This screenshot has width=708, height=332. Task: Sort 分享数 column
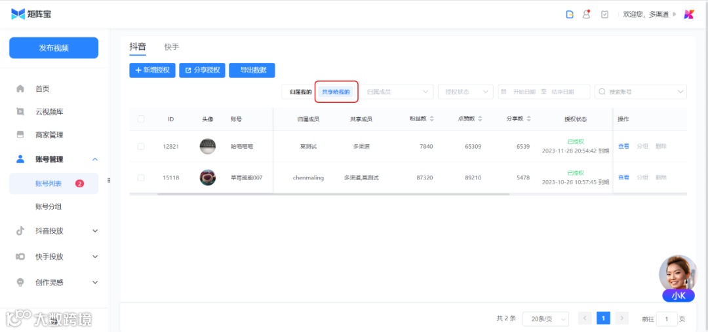(x=529, y=119)
